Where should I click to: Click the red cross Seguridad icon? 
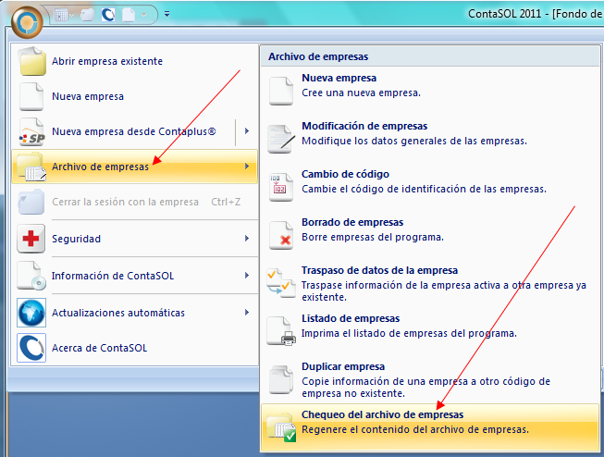coord(31,239)
